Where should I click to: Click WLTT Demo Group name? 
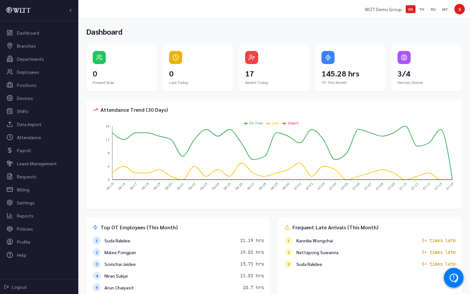tap(383, 9)
